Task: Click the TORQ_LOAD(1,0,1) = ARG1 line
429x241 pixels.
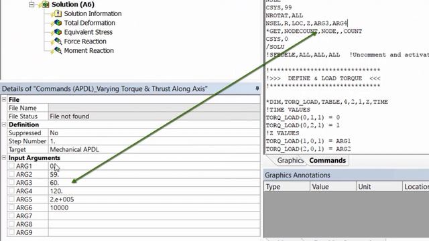Action: pyautogui.click(x=308, y=141)
